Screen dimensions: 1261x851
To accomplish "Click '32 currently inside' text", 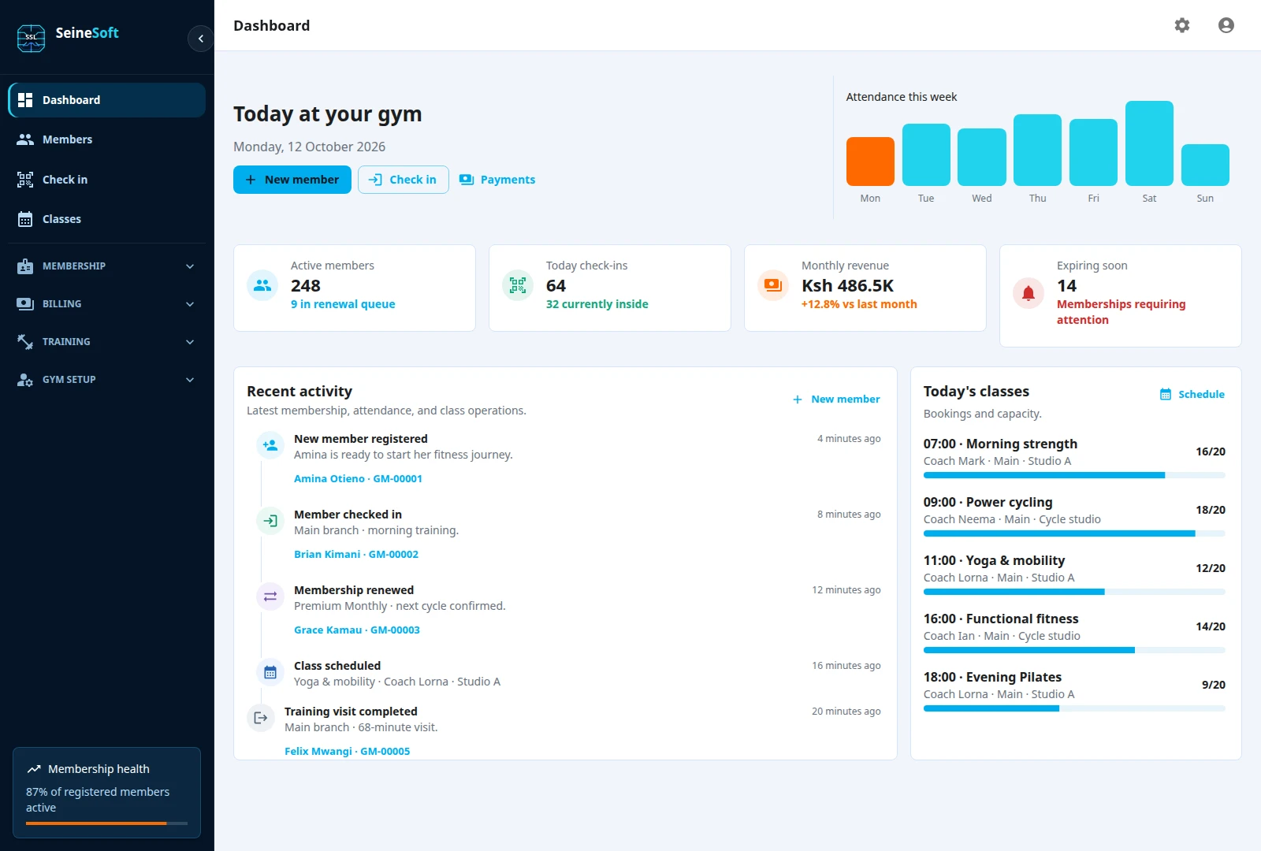I will (597, 304).
